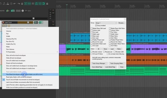This screenshot has height=98, width=167.
Task: Click master track volume fader handle
Action: coord(33,18)
